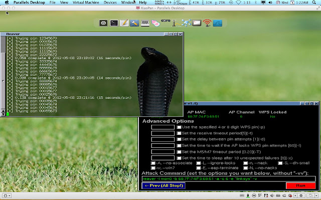Open the red wifi antenna icon
This screenshot has width=321, height=200.
[x=207, y=23]
